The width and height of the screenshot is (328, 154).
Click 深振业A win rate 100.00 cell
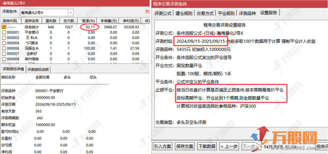coord(90,48)
